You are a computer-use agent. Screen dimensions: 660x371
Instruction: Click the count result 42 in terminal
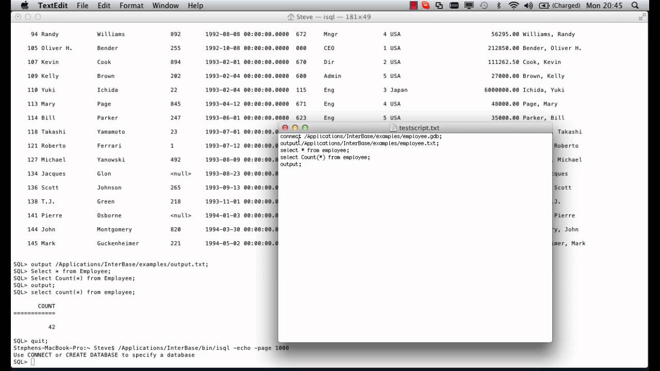[x=52, y=327]
